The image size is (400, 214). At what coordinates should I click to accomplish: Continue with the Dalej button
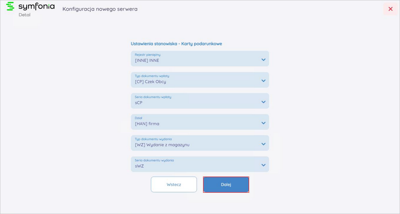coord(226,184)
